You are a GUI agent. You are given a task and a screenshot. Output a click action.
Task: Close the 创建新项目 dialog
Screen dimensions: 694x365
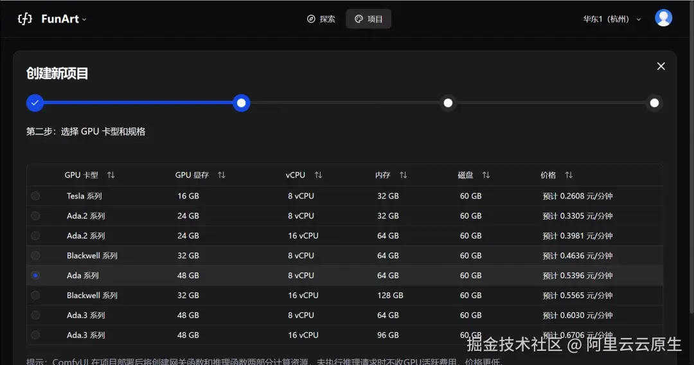tap(661, 66)
